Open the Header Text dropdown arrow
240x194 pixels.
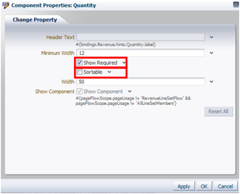211,37
